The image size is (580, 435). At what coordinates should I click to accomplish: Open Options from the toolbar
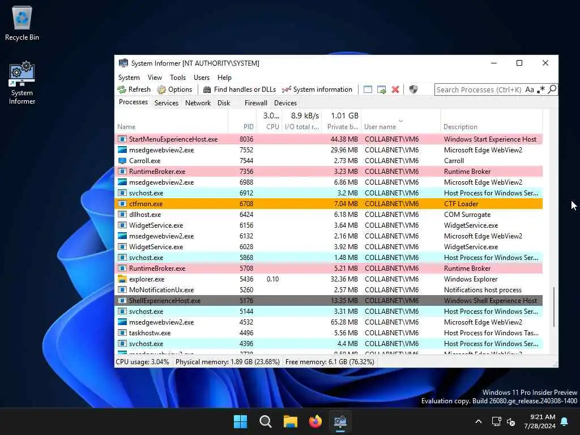tap(174, 89)
